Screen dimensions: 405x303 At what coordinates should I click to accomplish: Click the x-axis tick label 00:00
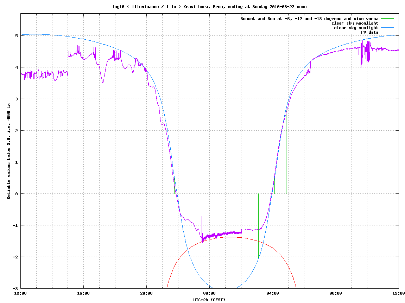(209, 294)
